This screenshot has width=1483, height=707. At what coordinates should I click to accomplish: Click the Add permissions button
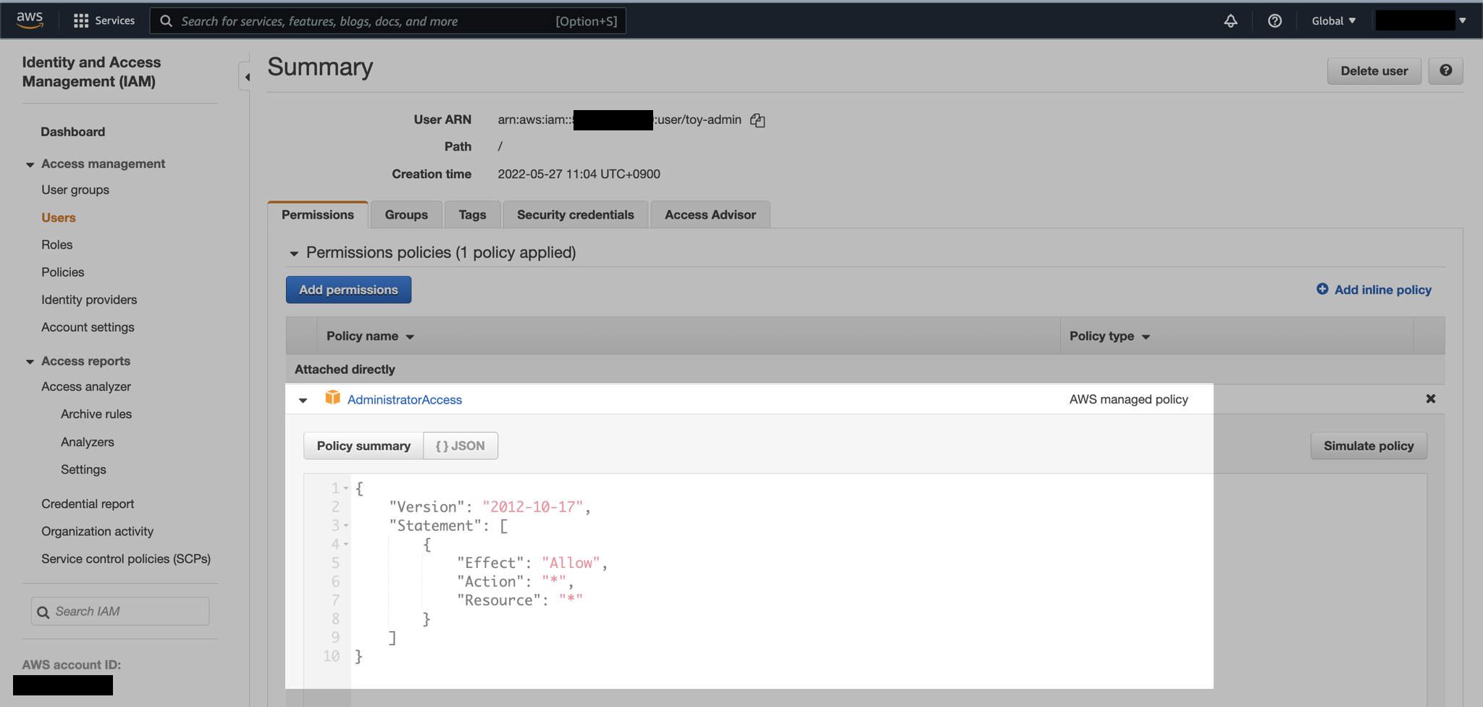[348, 290]
